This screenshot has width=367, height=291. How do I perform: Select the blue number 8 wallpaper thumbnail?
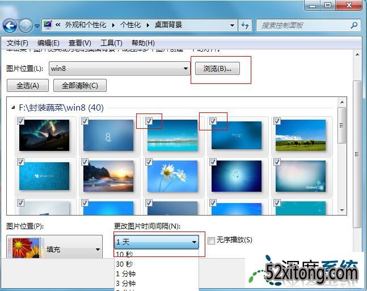click(x=108, y=136)
